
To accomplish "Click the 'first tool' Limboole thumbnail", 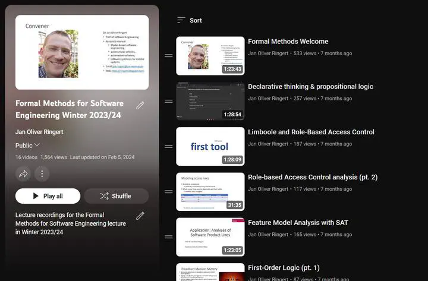I will (210, 147).
